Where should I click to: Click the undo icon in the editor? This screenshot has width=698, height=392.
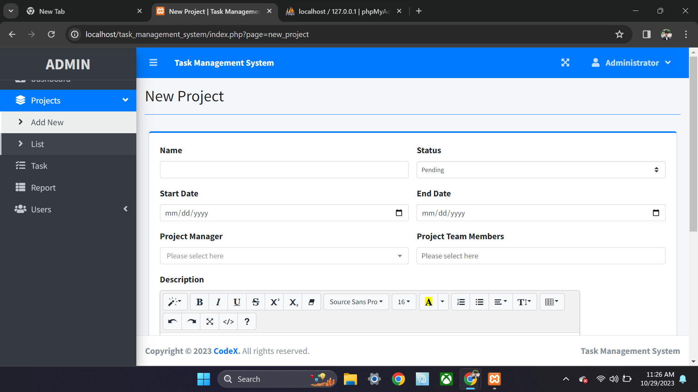click(172, 321)
